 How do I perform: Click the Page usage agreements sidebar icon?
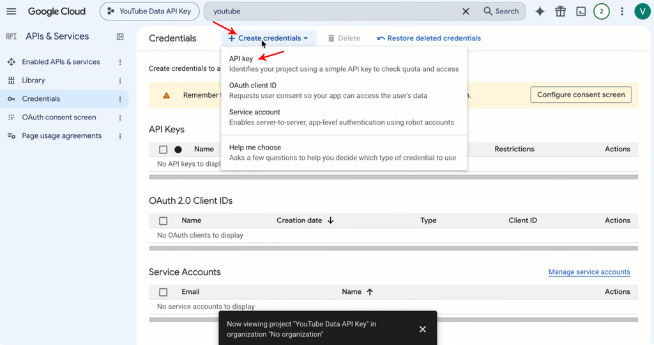point(11,135)
